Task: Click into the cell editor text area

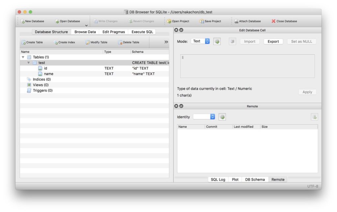Action: pos(247,66)
